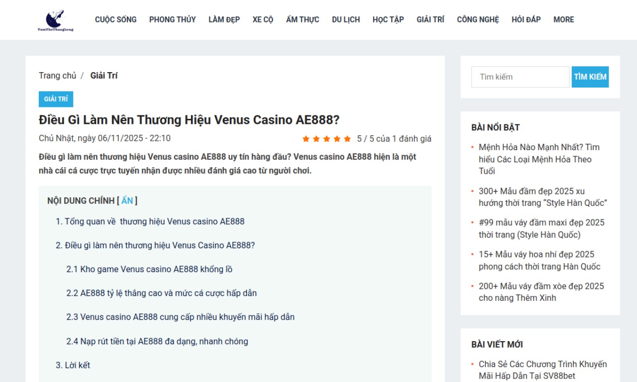Select the fifth rating star
The image size is (637, 382).
tap(347, 139)
